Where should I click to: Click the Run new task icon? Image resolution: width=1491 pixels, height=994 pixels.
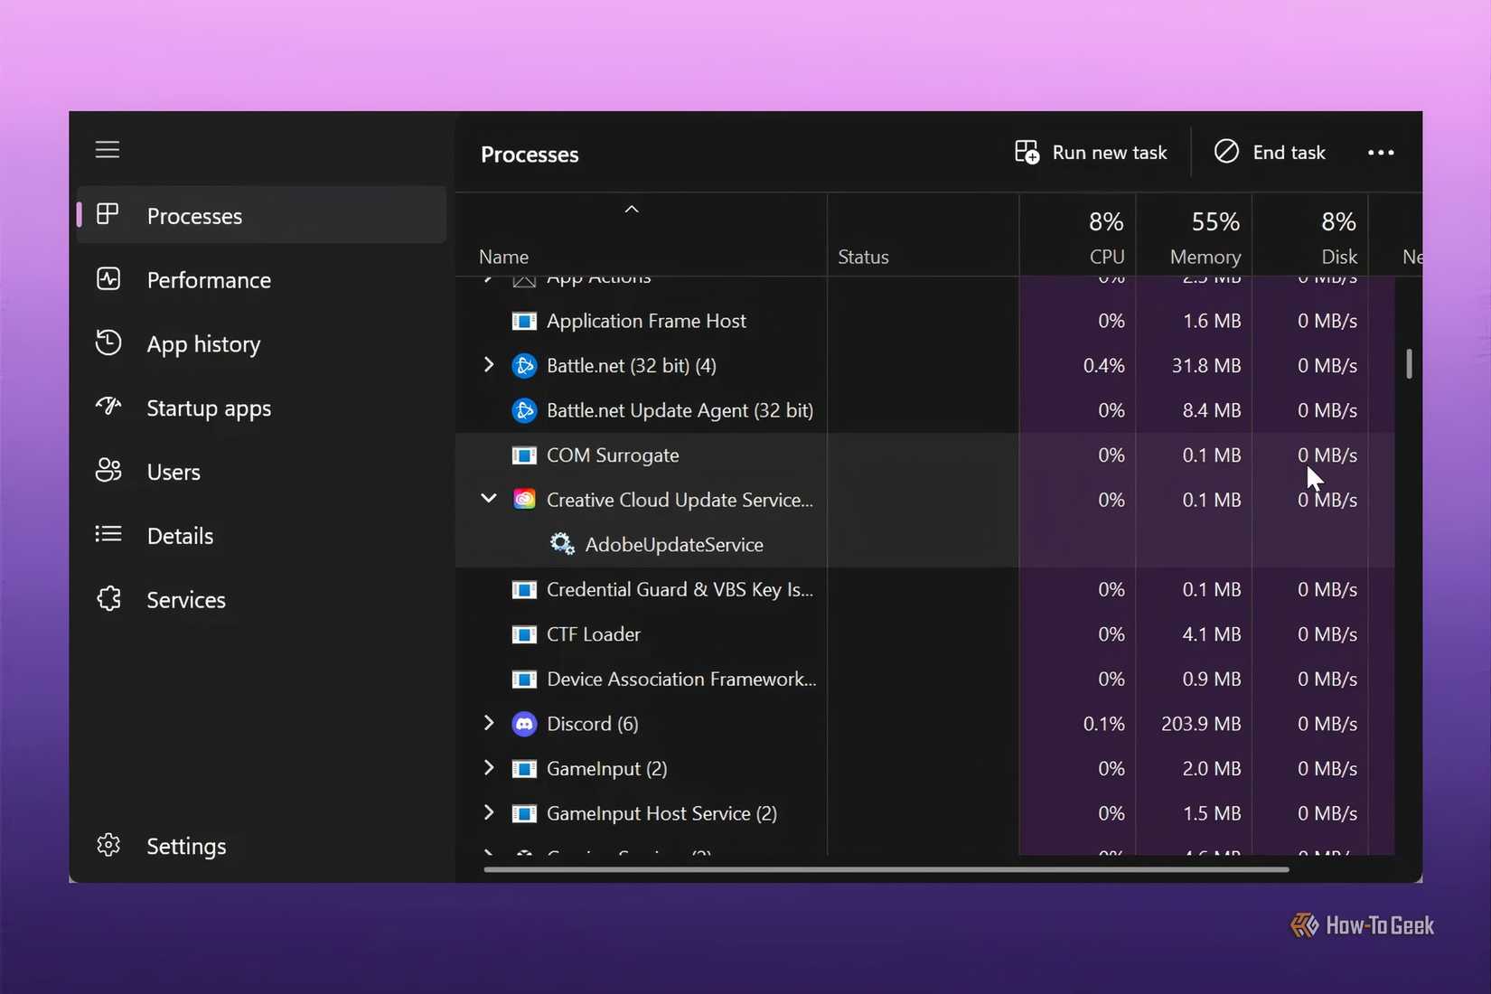pos(1027,152)
